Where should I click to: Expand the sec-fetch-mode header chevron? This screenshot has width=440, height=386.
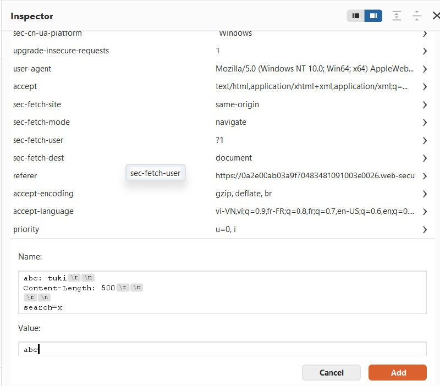[425, 122]
